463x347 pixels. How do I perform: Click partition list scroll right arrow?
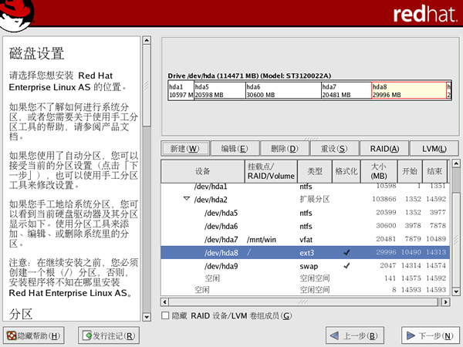(445, 302)
